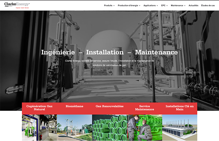Select the Biométhane heading

[x=74, y=106]
